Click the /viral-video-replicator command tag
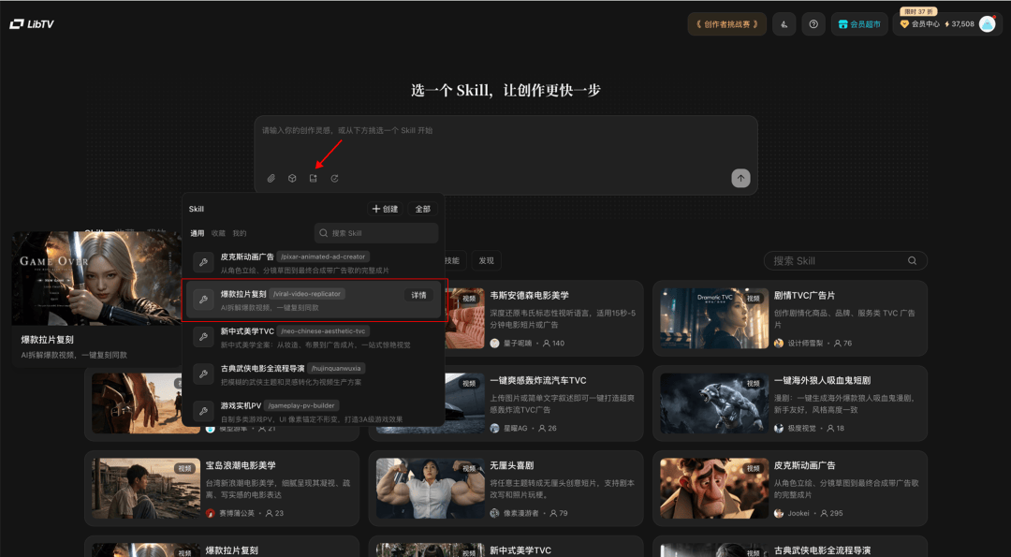 (x=307, y=294)
